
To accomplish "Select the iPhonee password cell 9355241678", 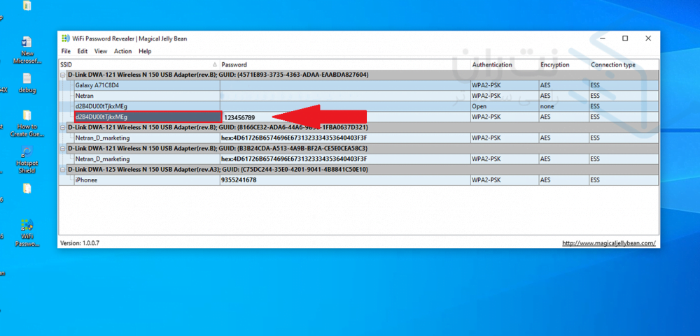I will coord(239,180).
